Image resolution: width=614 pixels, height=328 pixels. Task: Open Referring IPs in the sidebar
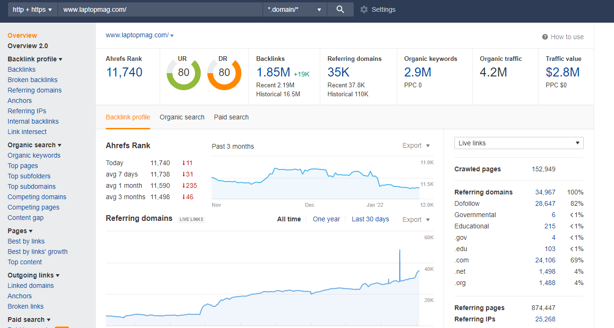pos(27,111)
